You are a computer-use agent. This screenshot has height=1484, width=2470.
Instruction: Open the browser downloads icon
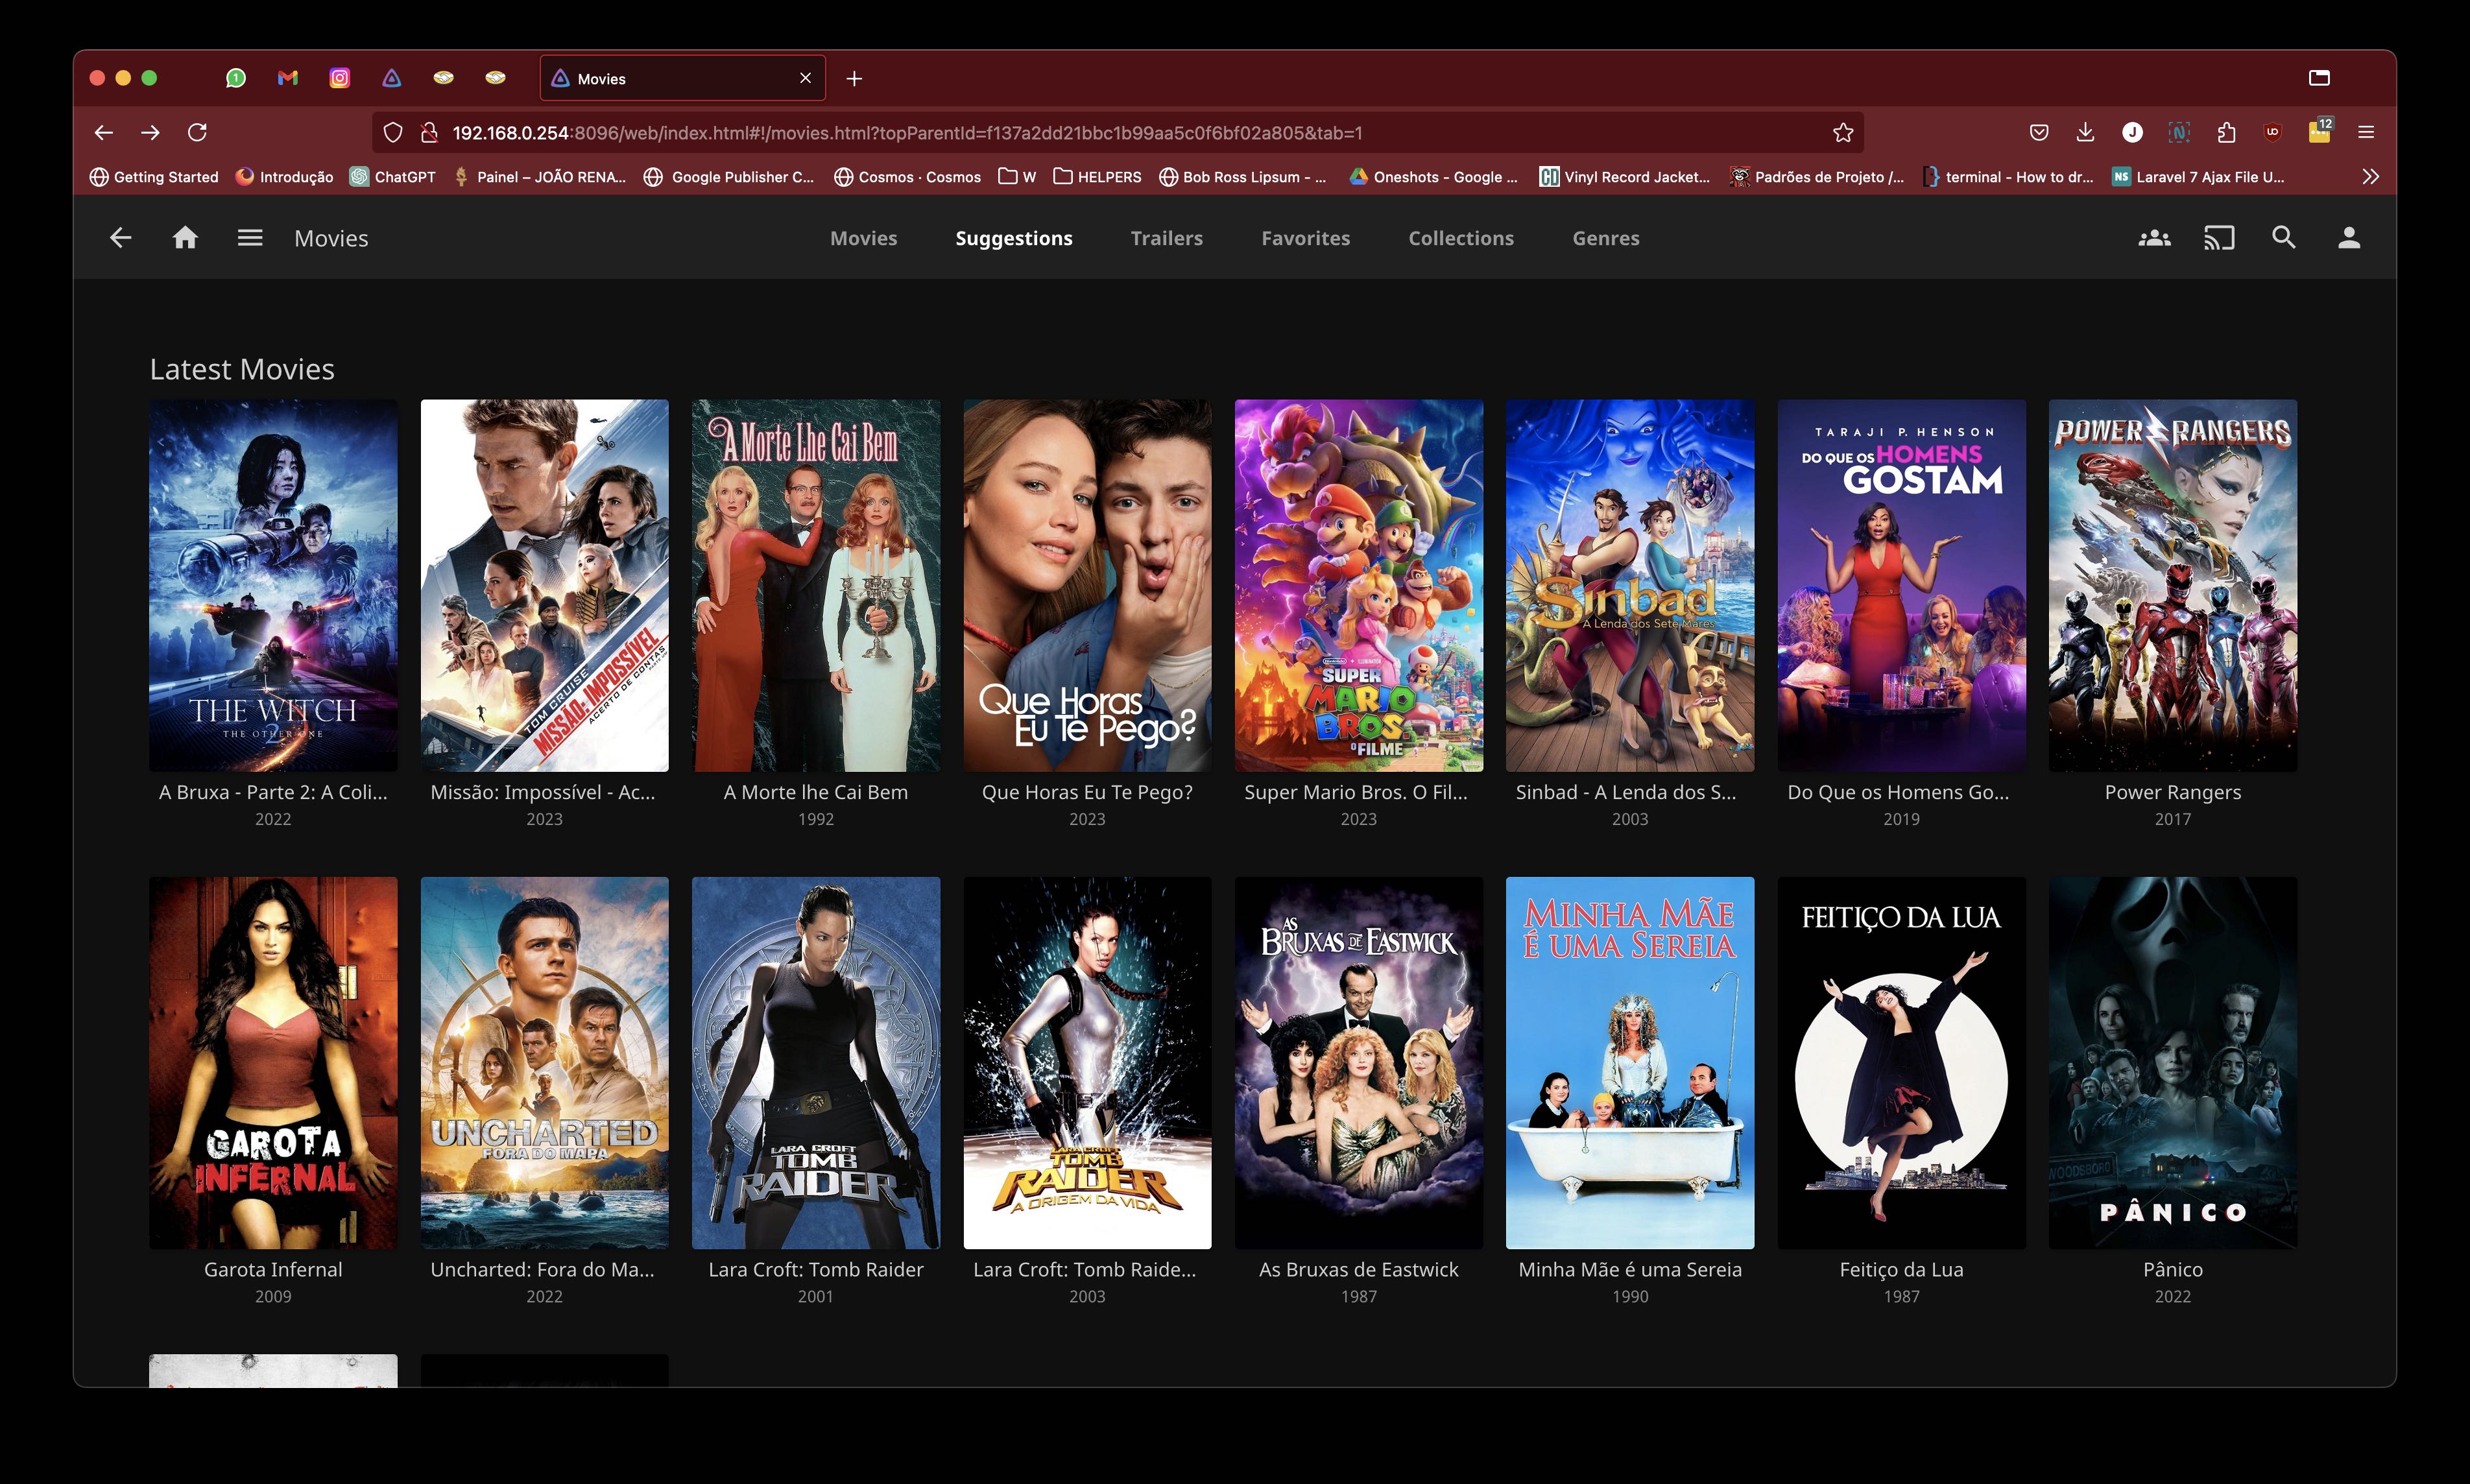click(x=2085, y=133)
